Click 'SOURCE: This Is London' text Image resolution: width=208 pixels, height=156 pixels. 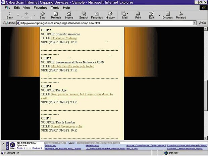coord(58,122)
